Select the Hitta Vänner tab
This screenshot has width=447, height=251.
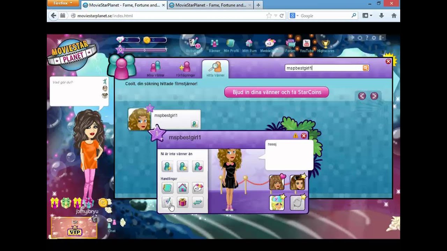[215, 69]
